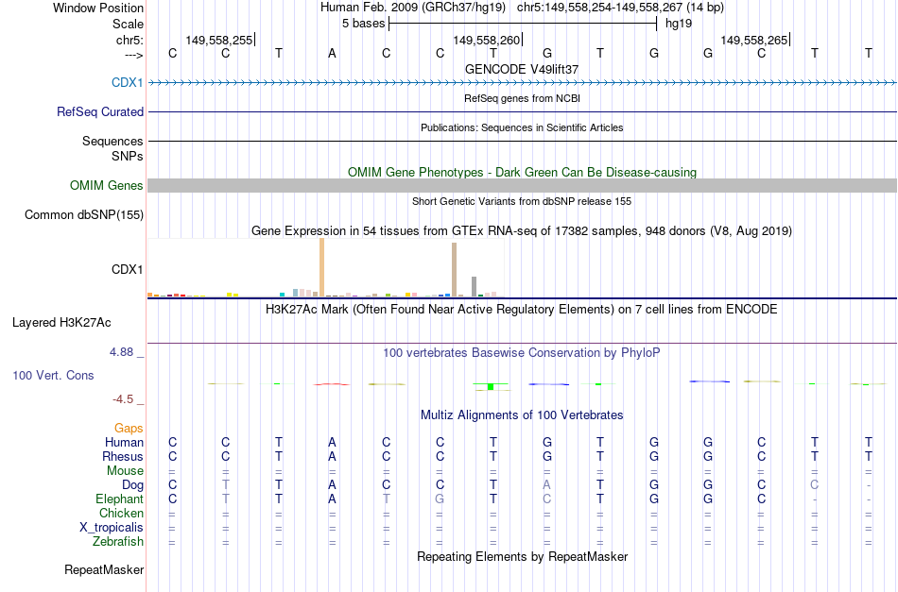Viewport: 898px width, 592px height.
Task: Click the Elephant species label
Action: [119, 499]
